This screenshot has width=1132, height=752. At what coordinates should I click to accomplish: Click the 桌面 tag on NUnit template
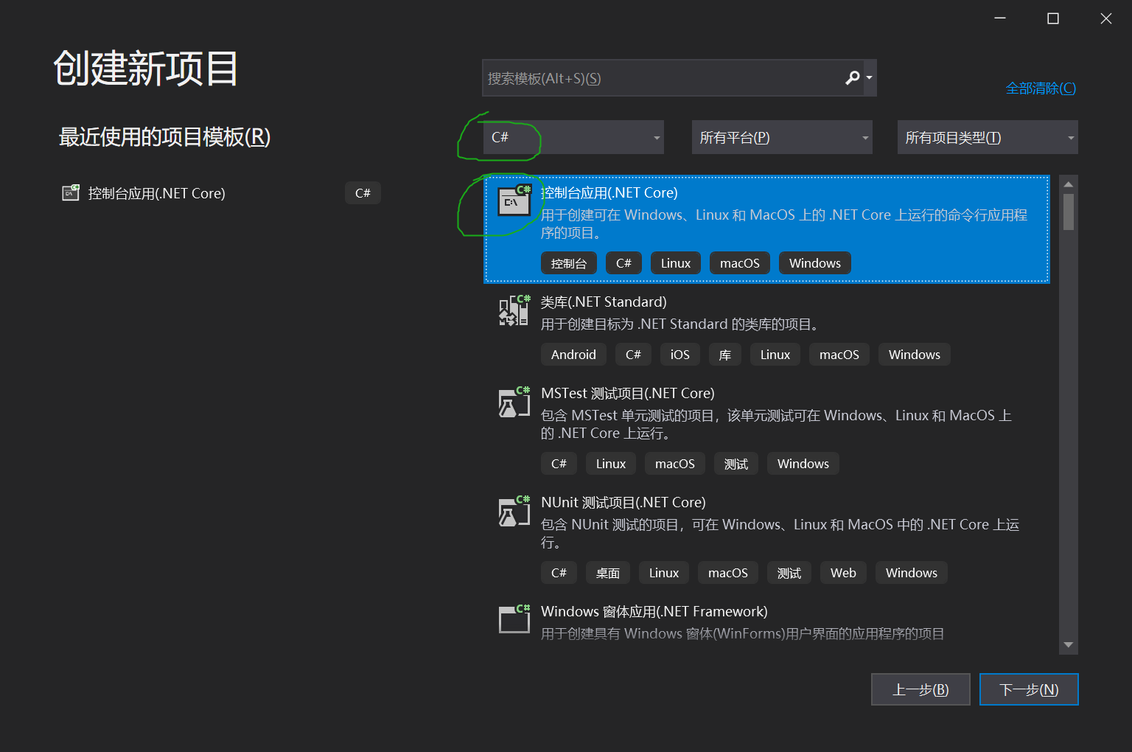[608, 573]
